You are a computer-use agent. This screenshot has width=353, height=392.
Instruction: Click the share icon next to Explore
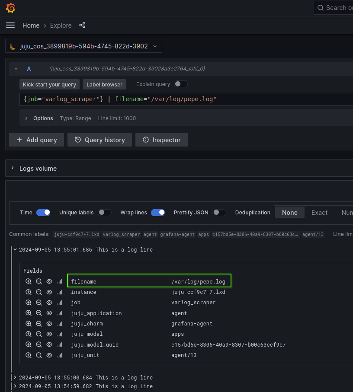pos(82,25)
